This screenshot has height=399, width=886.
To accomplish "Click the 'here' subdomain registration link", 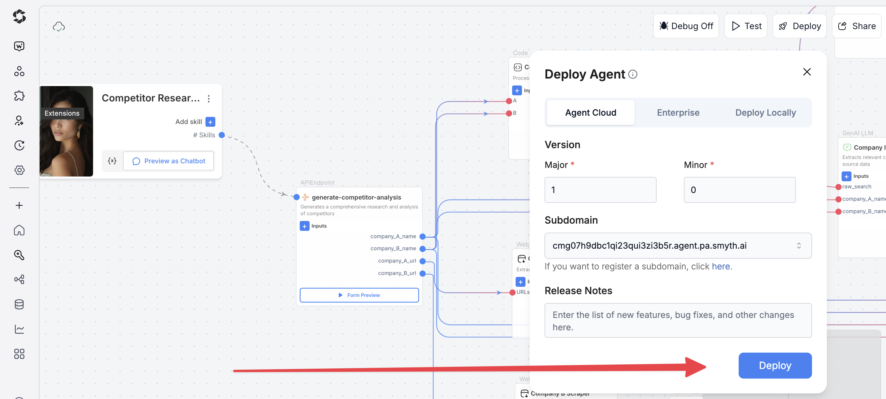I will pos(721,266).
